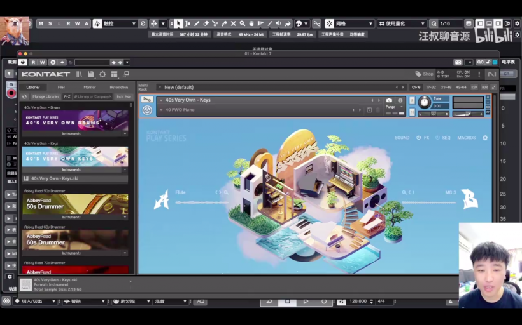Viewport: 522px width, 325px height.
Task: Switch to the Libraries tab
Action: tap(33, 88)
